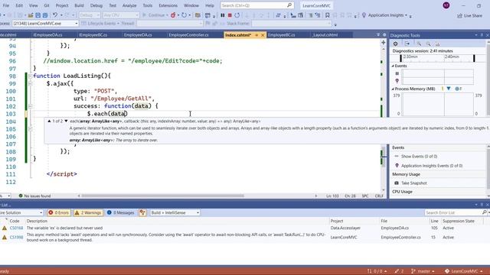Click Application Insights Events (0 of 0) link
This screenshot has width=490, height=275.
432,166
